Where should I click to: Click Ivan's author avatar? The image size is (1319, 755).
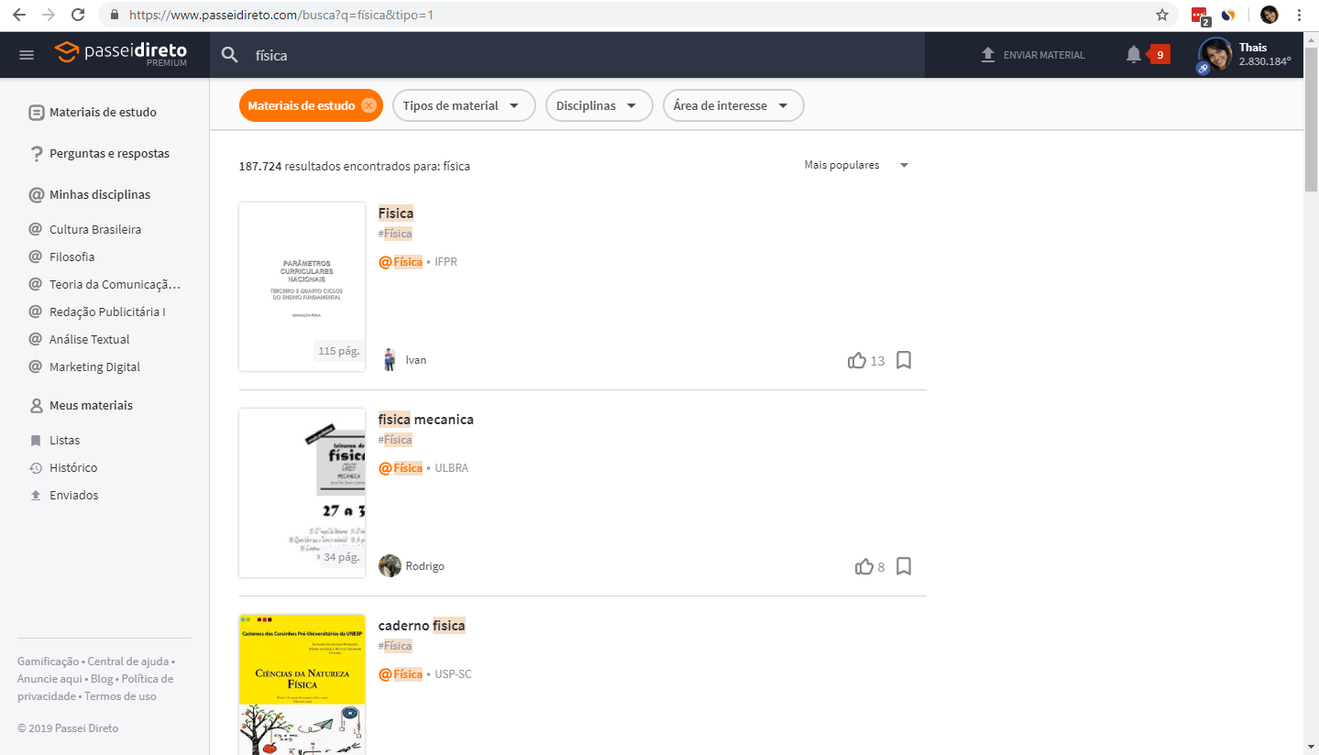(x=390, y=360)
